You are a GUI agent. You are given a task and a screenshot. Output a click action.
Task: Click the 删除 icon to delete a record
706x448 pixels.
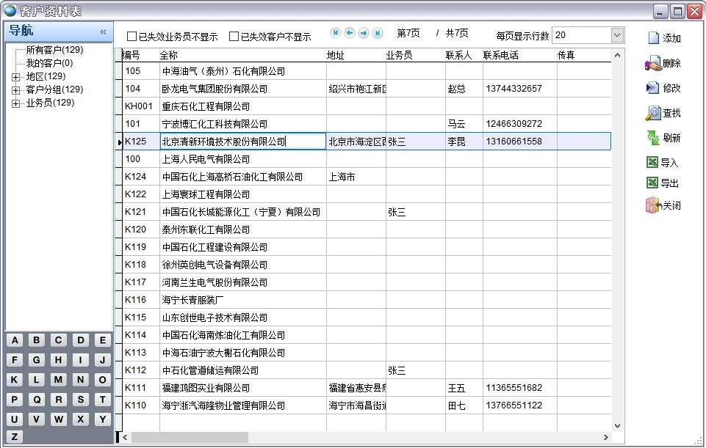tap(666, 64)
